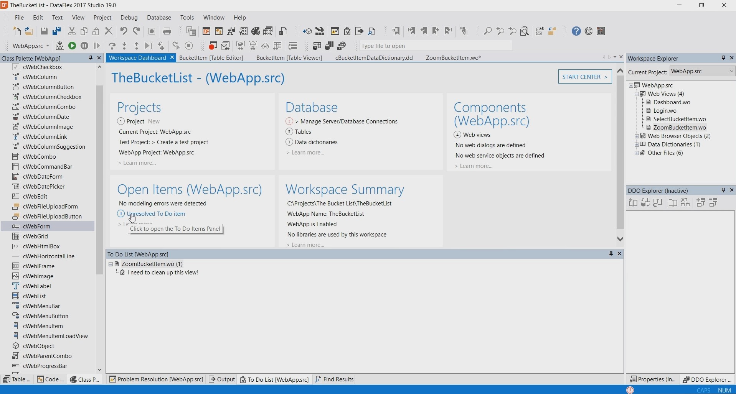Switch to the BucketItem [Table Editor] tab
Screen dimensions: 736x394
pos(211,58)
